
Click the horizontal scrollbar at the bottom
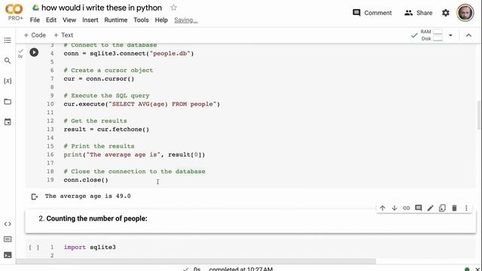(x=196, y=261)
